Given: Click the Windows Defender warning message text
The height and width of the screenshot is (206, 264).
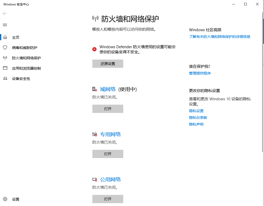Looking at the screenshot, I should pyautogui.click(x=138, y=50).
